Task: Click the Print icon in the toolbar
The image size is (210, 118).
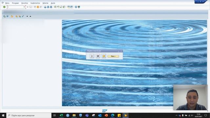Action: pos(45,7)
